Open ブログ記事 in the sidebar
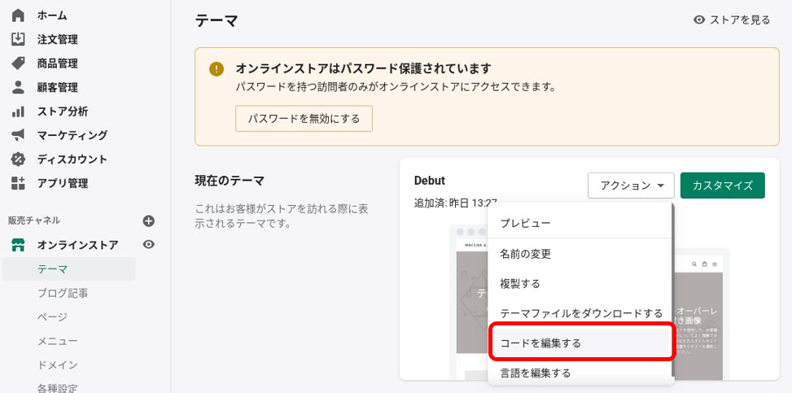Screen dimensions: 792x393 click(63, 293)
